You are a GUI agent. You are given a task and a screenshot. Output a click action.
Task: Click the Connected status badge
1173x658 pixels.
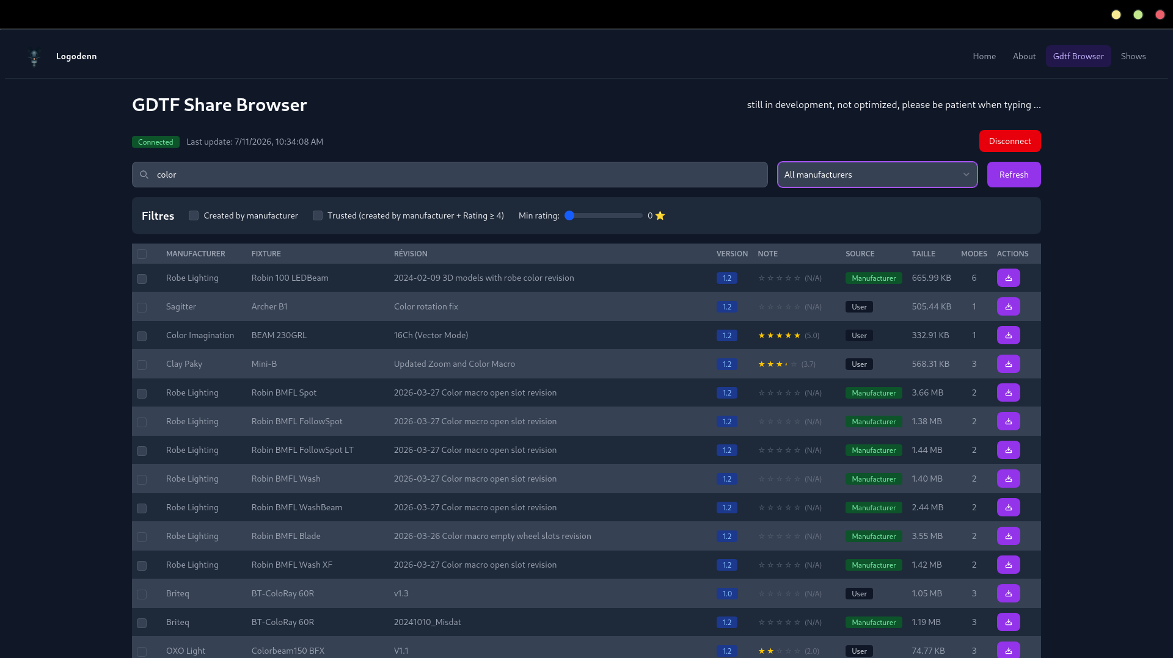point(156,142)
